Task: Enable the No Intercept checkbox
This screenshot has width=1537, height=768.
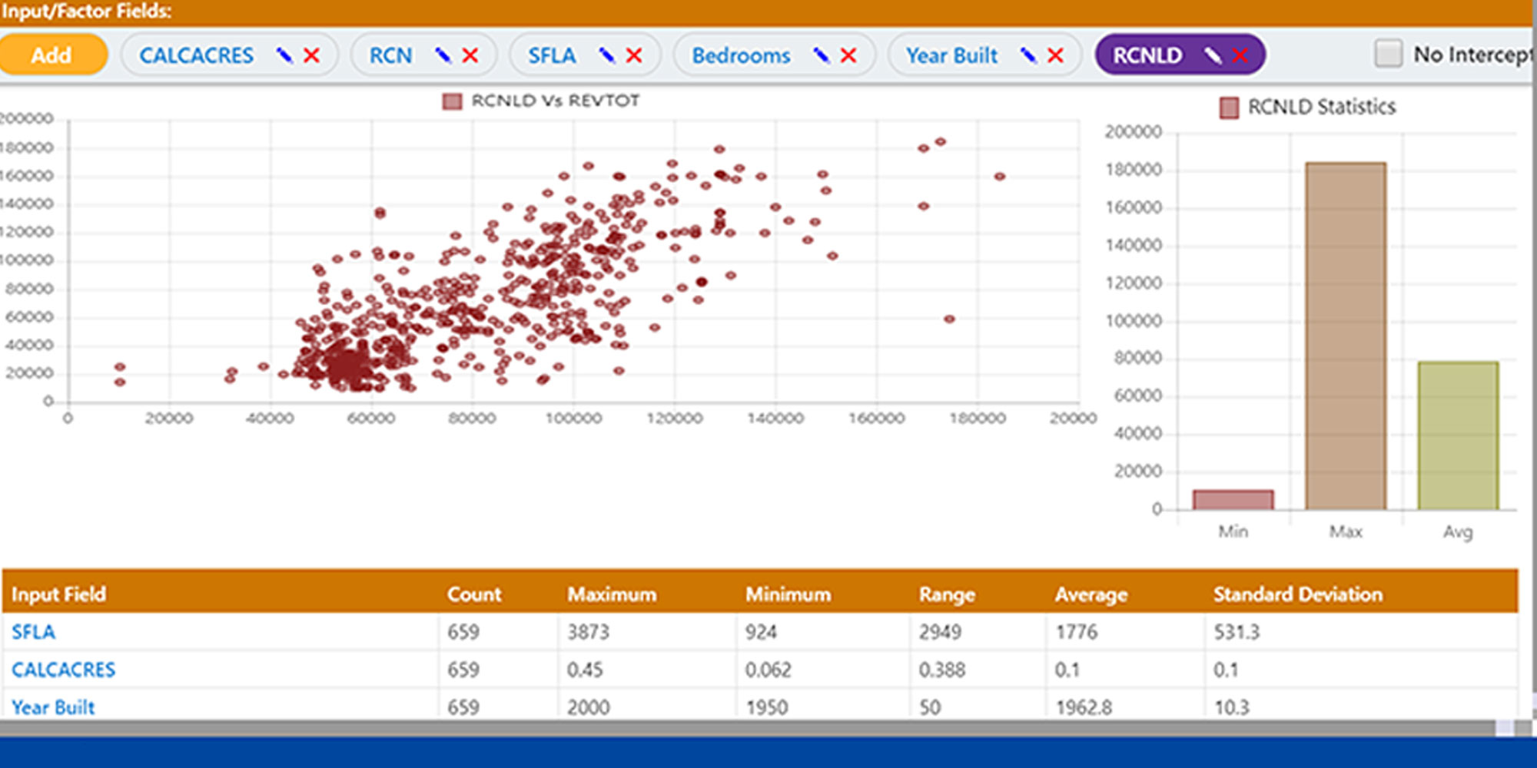Action: click(x=1388, y=51)
